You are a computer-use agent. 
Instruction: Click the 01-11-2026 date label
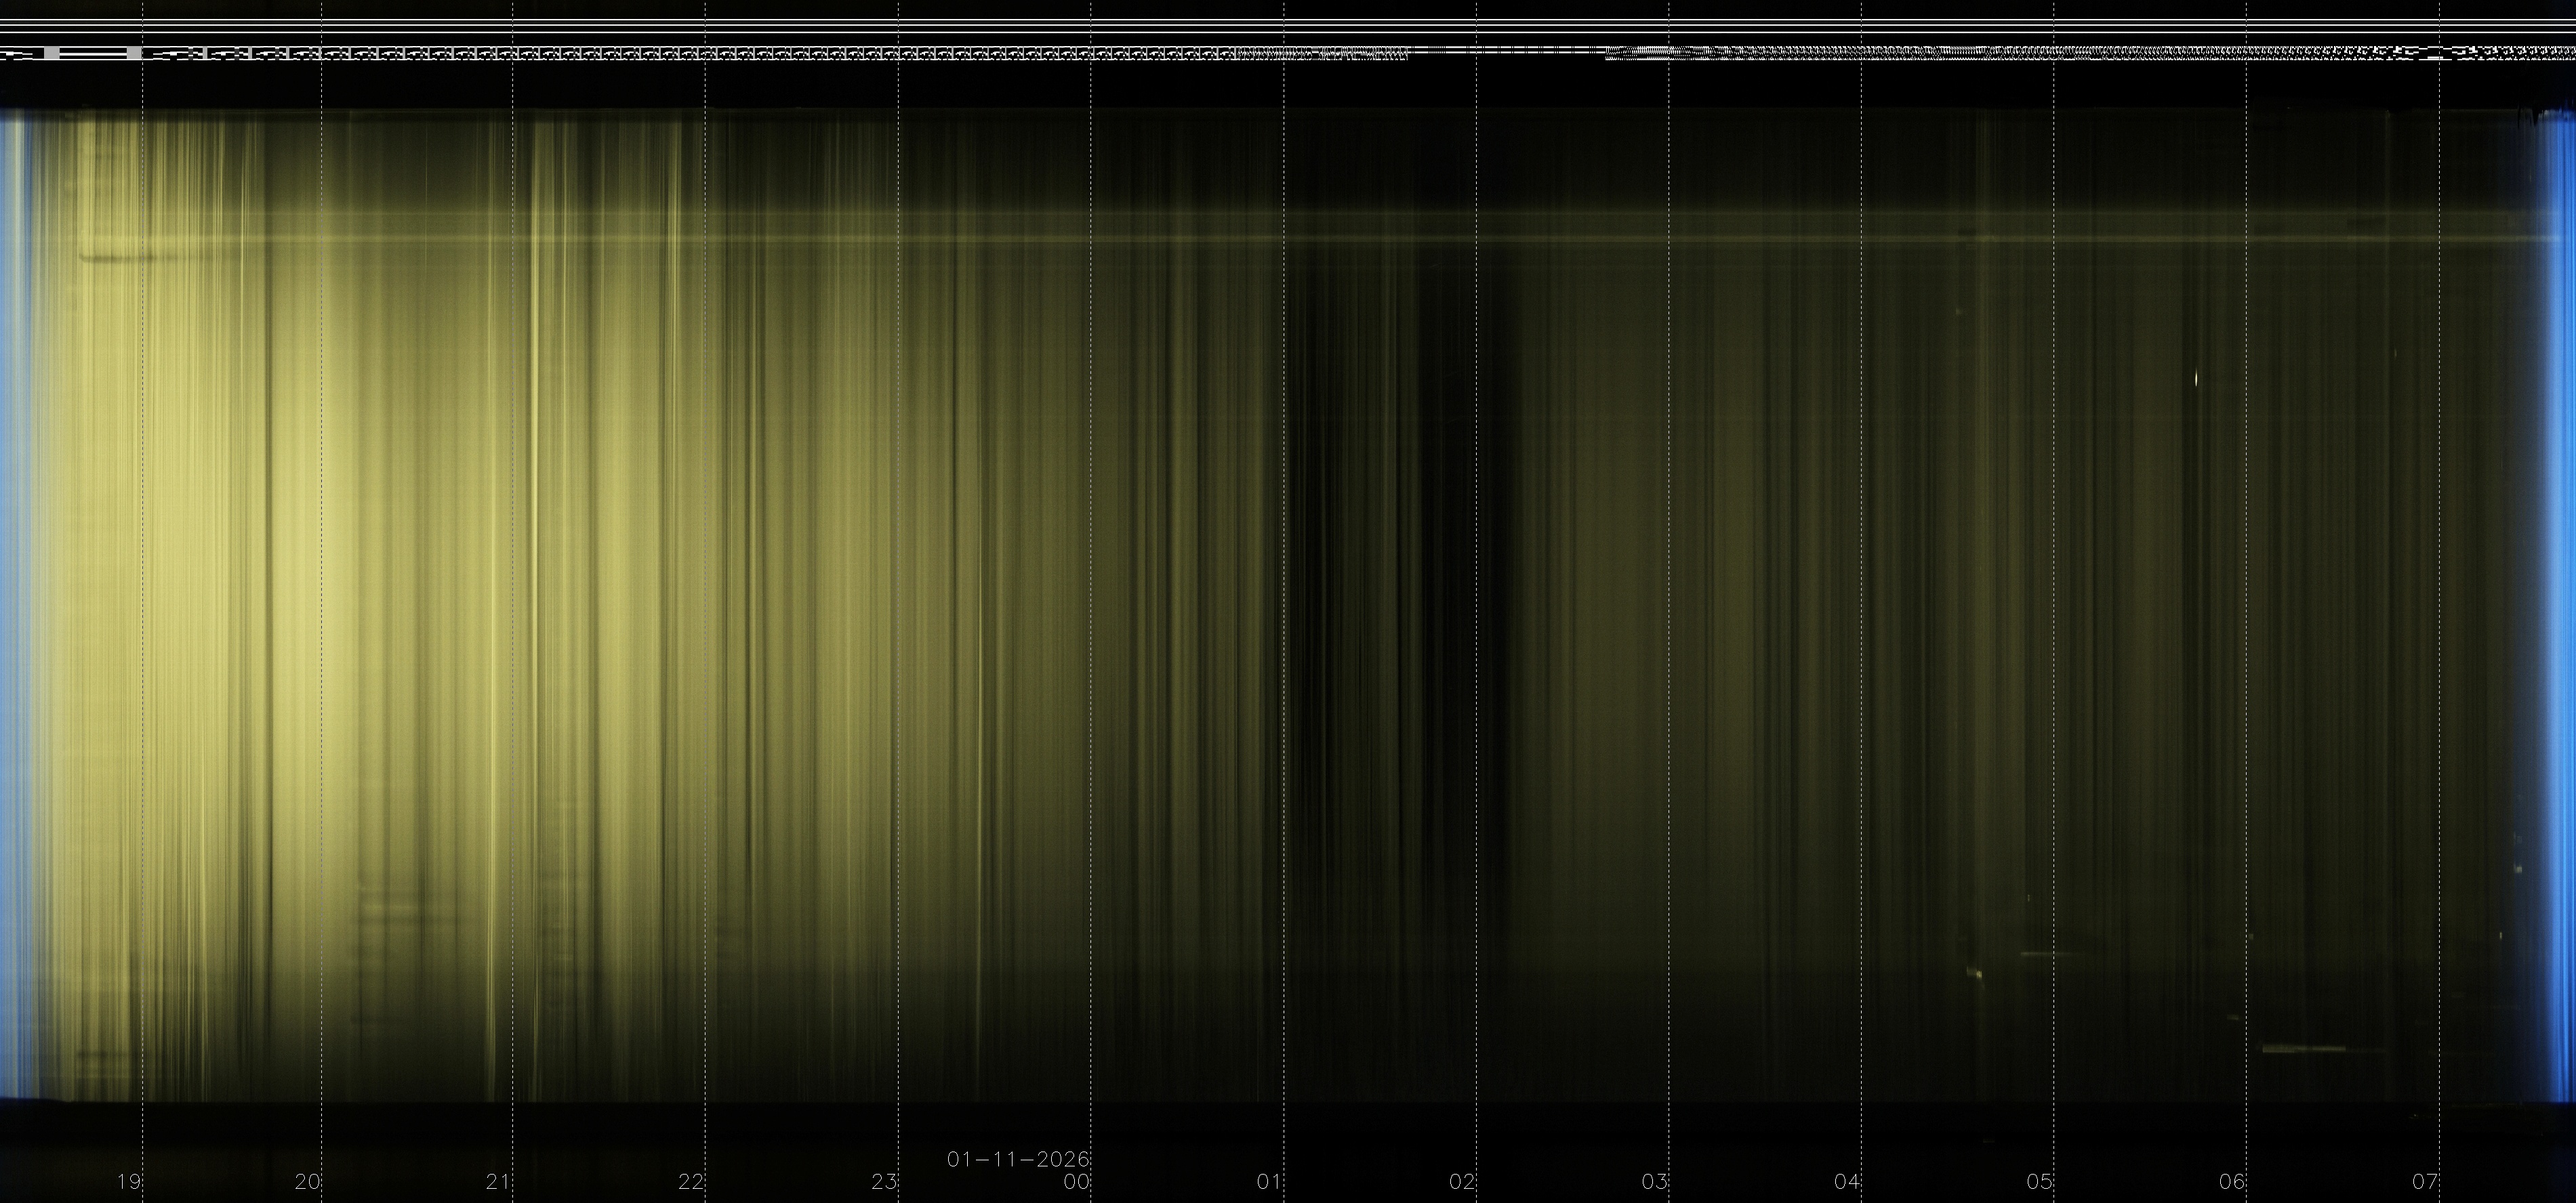tap(1018, 1160)
